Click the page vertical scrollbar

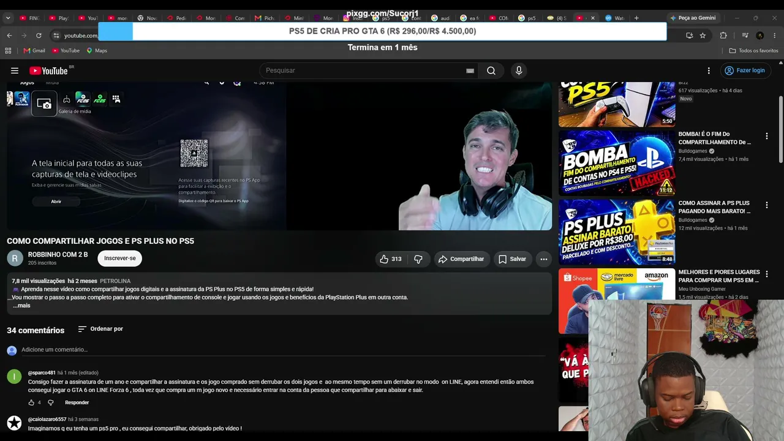[780, 129]
